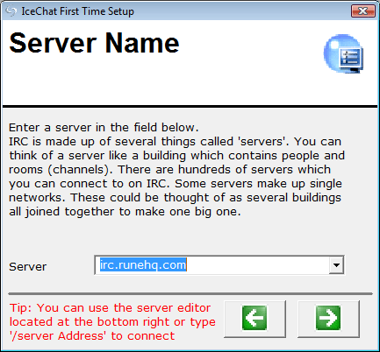Click the paragraph explaining IRC servers
The image size is (380, 352).
point(176,177)
